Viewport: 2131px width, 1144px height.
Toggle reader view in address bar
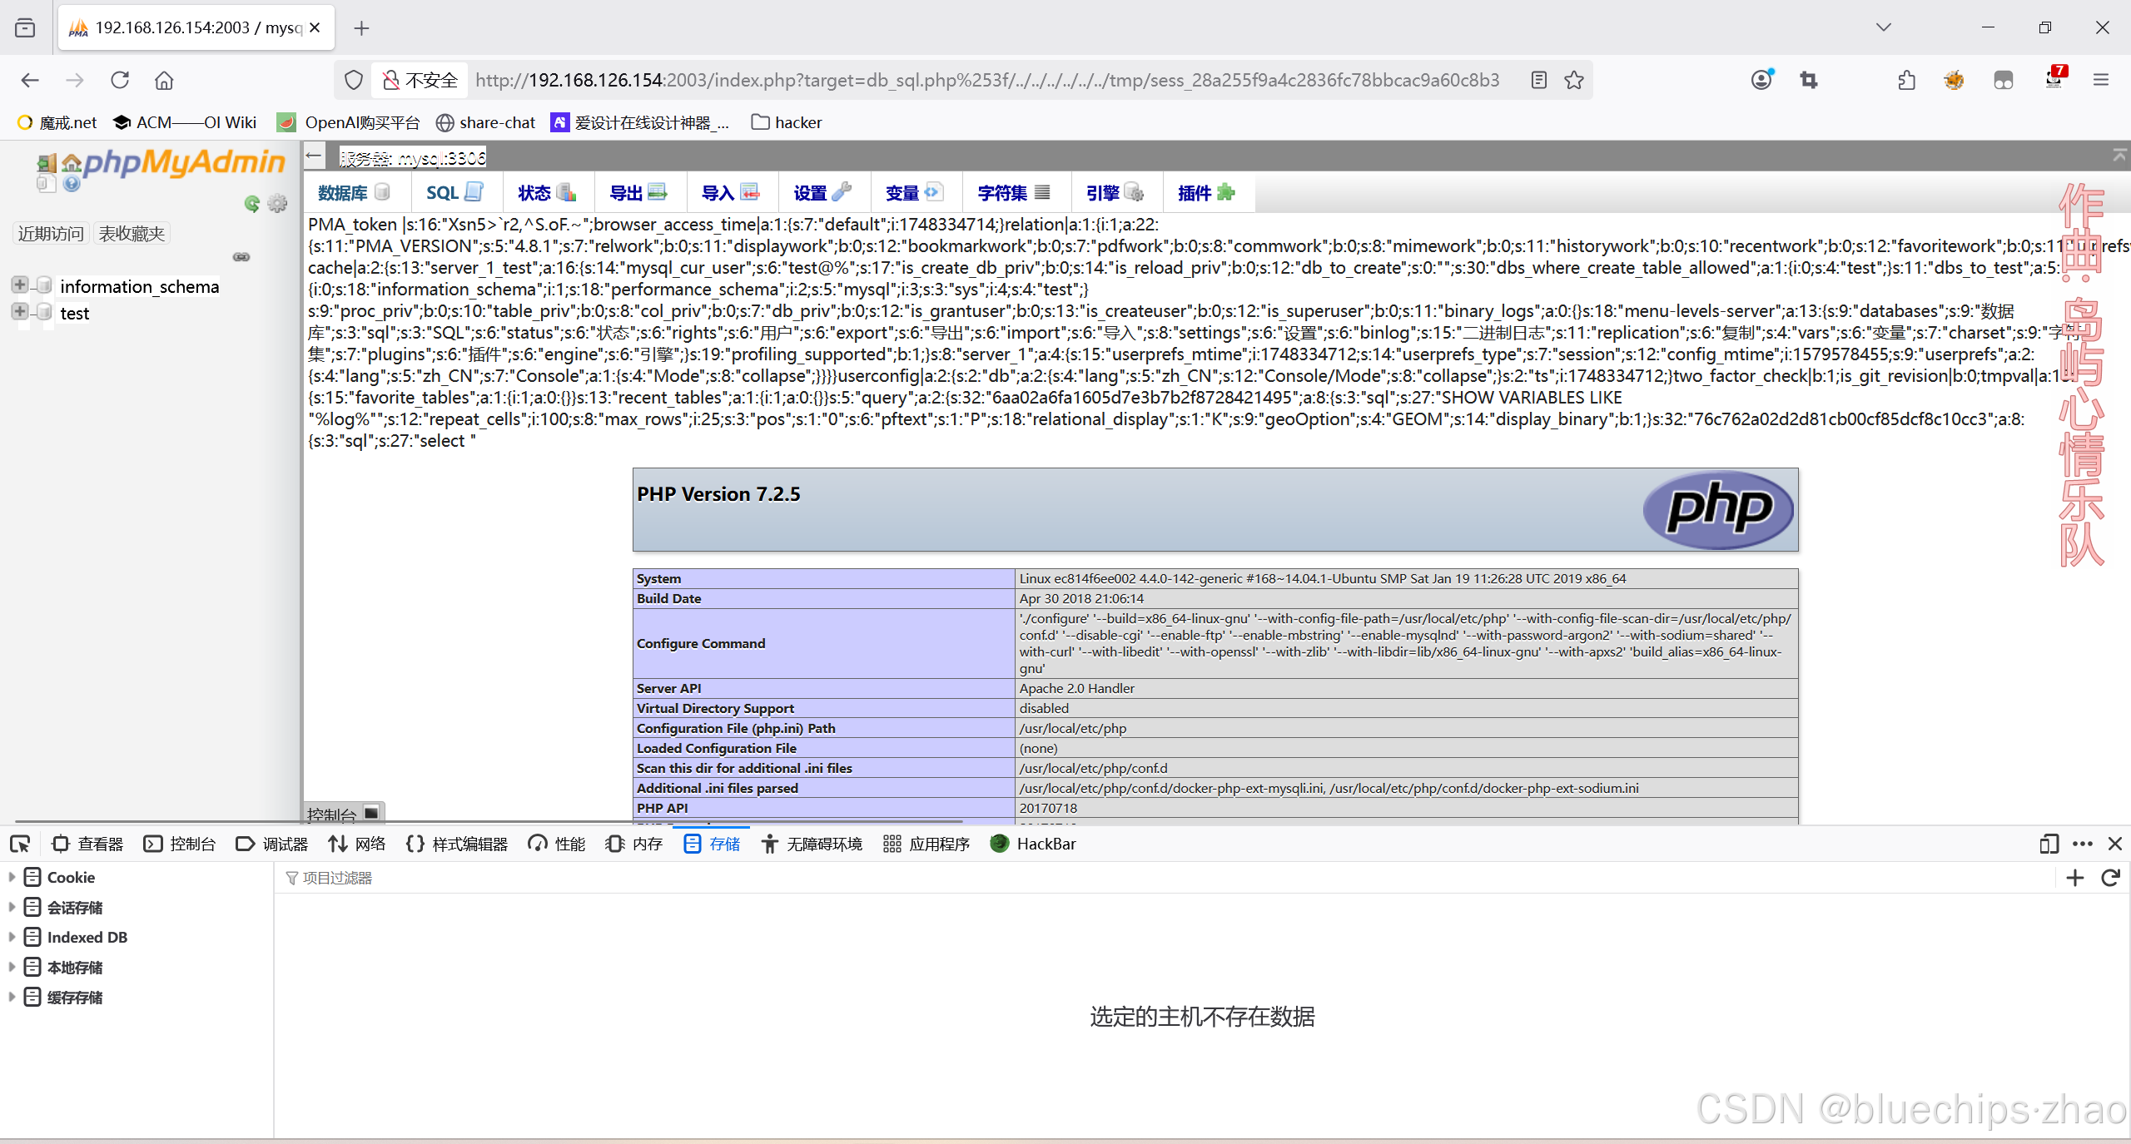point(1538,80)
